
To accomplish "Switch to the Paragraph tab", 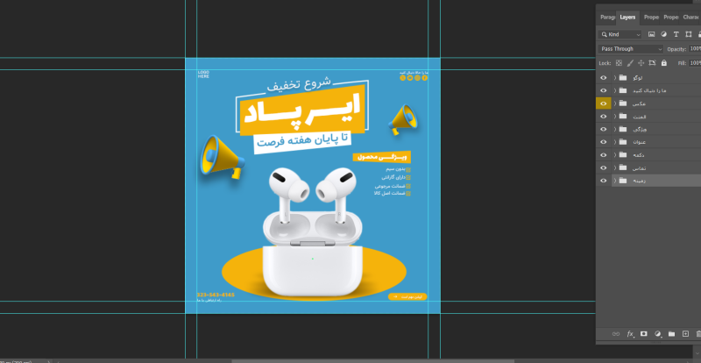I will 607,17.
